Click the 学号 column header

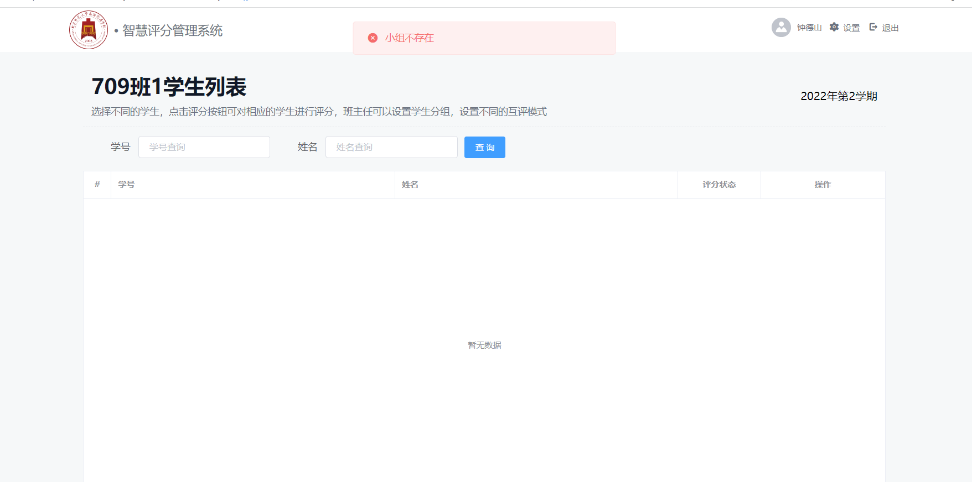point(253,185)
